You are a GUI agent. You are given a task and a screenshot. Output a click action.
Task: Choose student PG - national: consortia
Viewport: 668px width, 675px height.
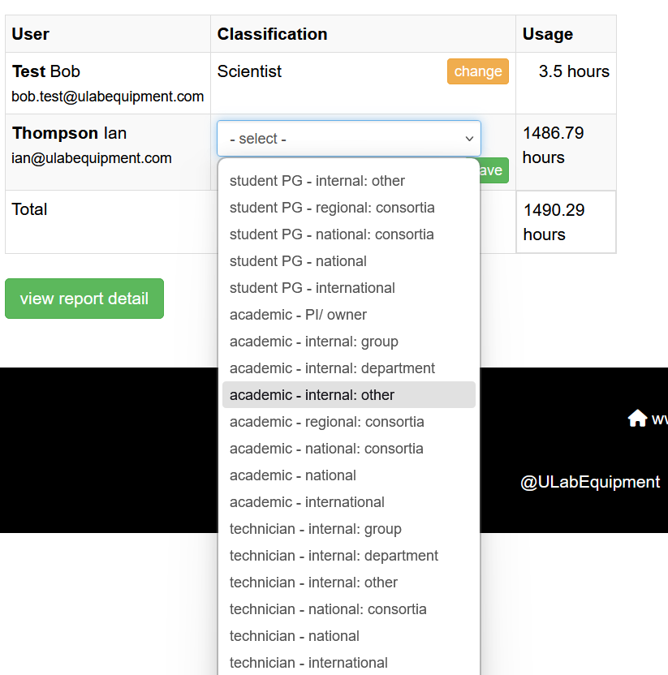pos(349,234)
